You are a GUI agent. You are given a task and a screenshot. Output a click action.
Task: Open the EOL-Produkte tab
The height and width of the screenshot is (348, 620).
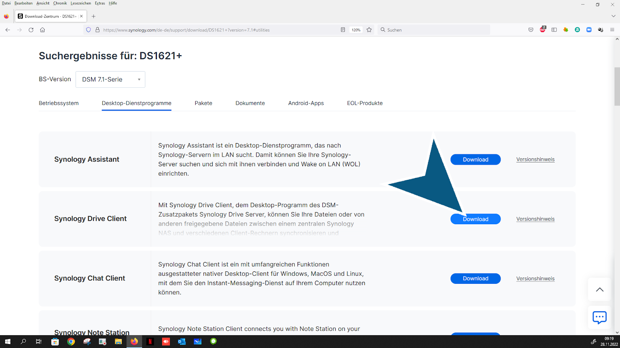pos(365,103)
